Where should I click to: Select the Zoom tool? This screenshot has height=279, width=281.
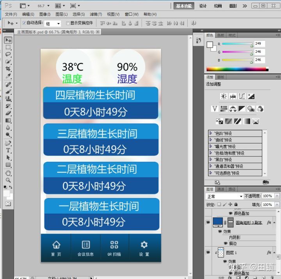coord(8,180)
